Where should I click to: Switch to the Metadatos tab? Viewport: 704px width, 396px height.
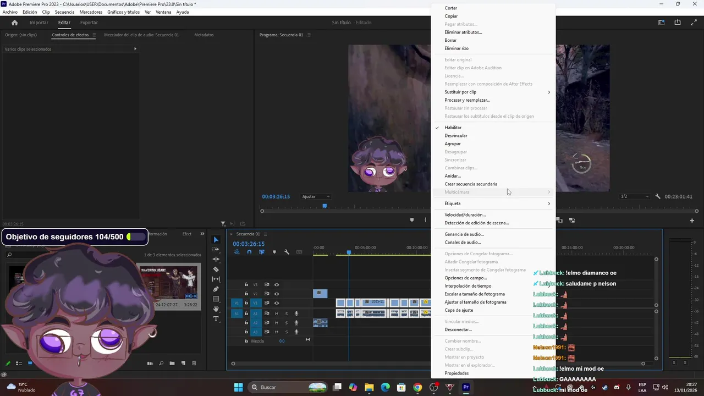(x=204, y=35)
